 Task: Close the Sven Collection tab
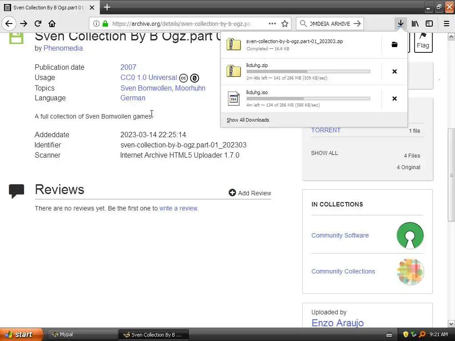pyautogui.click(x=92, y=8)
